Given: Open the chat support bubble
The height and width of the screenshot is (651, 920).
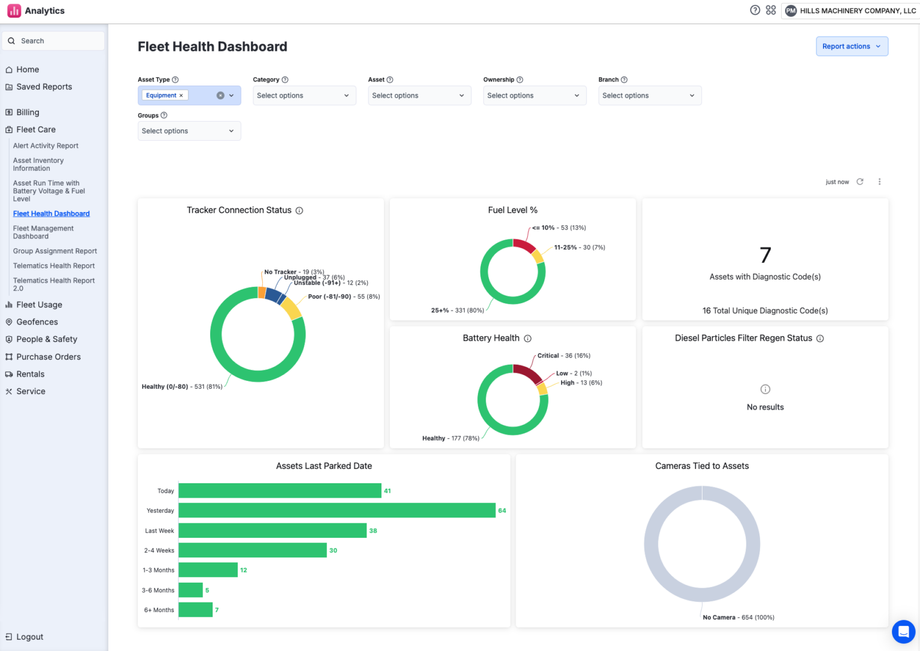Looking at the screenshot, I should [x=903, y=631].
